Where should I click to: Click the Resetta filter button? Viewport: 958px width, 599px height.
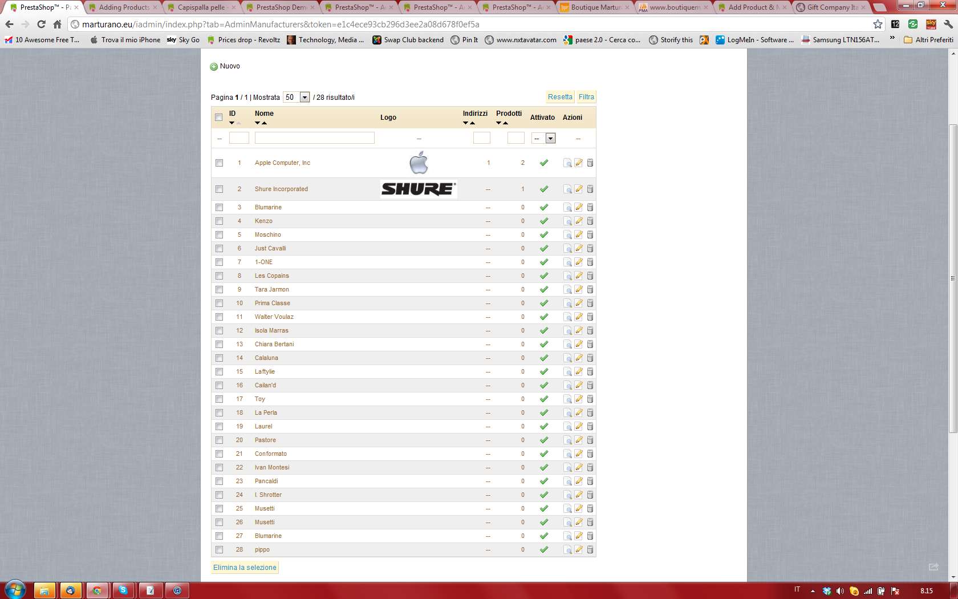(x=560, y=97)
